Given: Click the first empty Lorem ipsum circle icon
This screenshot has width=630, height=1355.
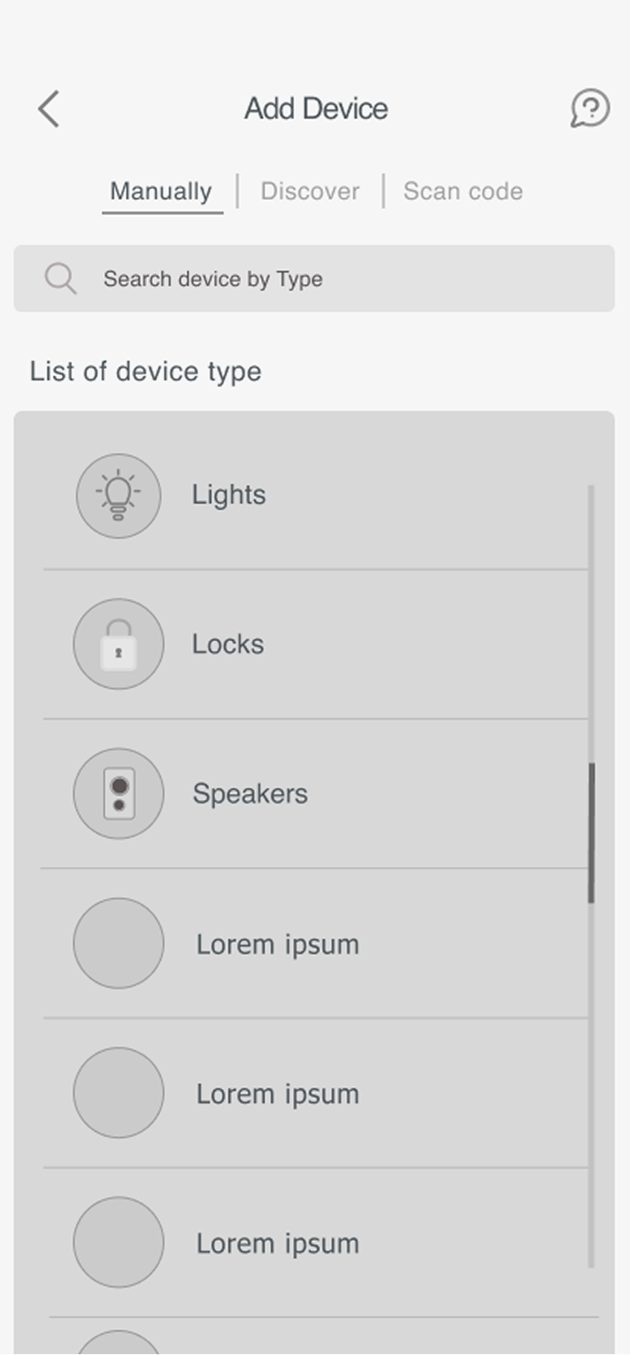Looking at the screenshot, I should [118, 943].
